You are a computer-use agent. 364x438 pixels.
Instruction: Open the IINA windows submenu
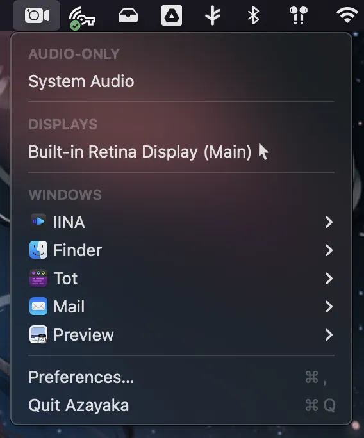(181, 222)
